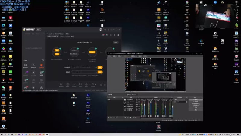Click the top streaming button in OBS controls
Viewport: 241px width, 136px height.
point(196,100)
